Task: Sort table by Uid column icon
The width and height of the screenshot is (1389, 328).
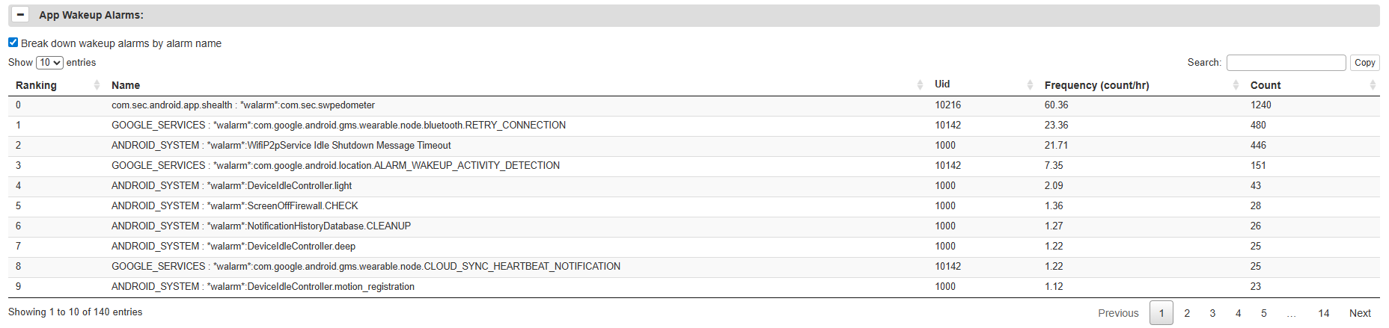Action: pos(1030,85)
